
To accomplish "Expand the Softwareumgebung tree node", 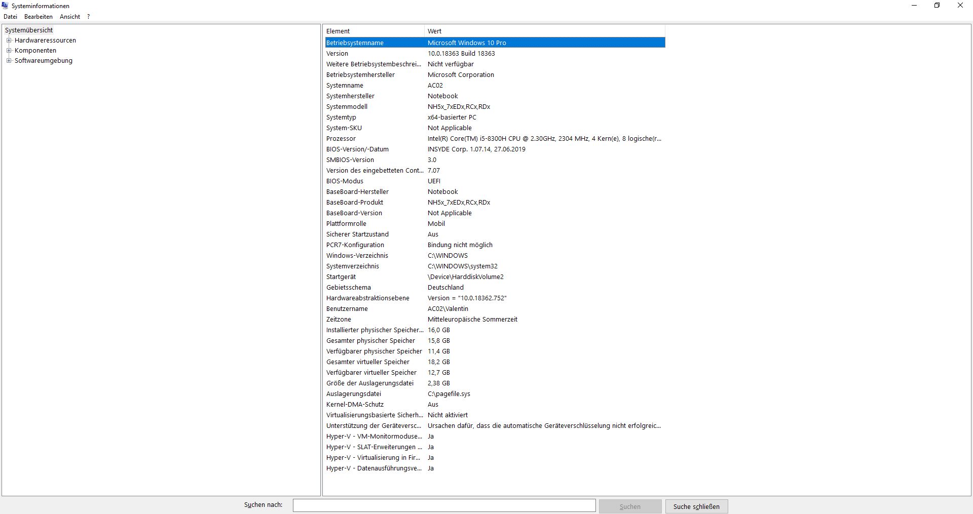I will coord(9,61).
